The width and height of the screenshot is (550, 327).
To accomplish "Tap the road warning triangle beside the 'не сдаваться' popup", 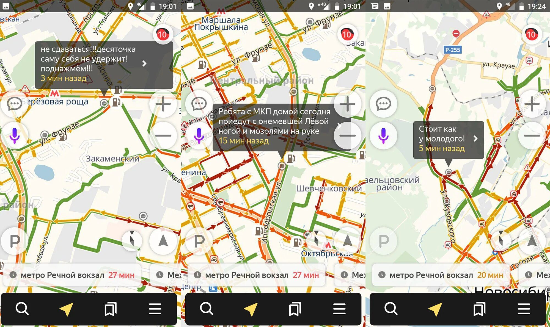I will [25, 89].
